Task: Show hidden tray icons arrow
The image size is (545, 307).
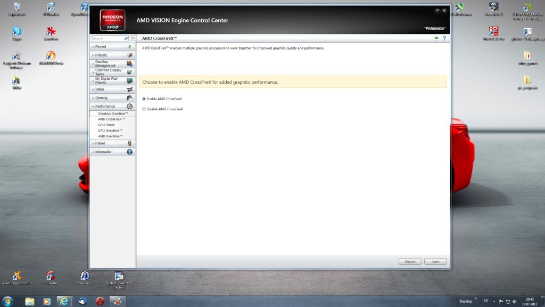Action: (x=494, y=302)
